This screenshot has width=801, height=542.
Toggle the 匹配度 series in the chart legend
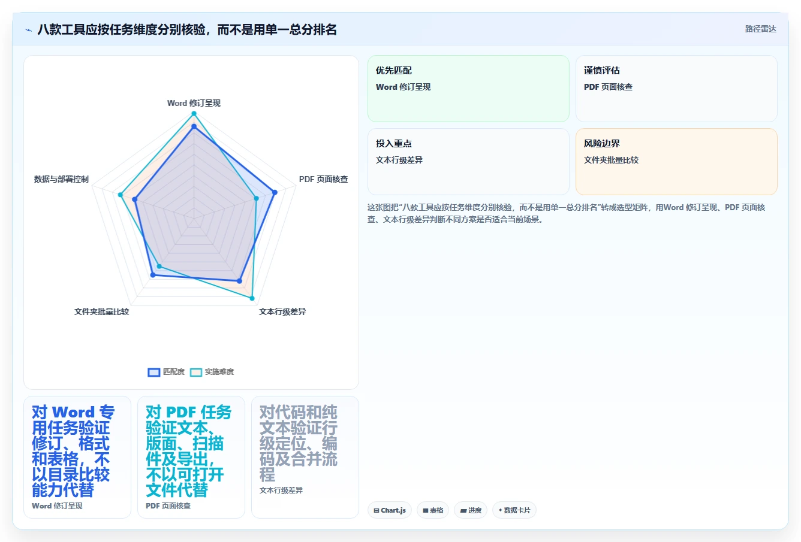click(x=166, y=372)
